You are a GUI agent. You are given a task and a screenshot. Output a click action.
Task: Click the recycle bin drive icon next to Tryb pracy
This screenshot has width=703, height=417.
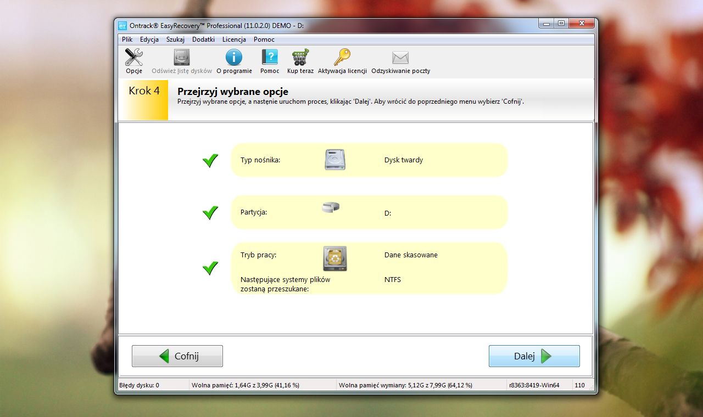tap(335, 258)
